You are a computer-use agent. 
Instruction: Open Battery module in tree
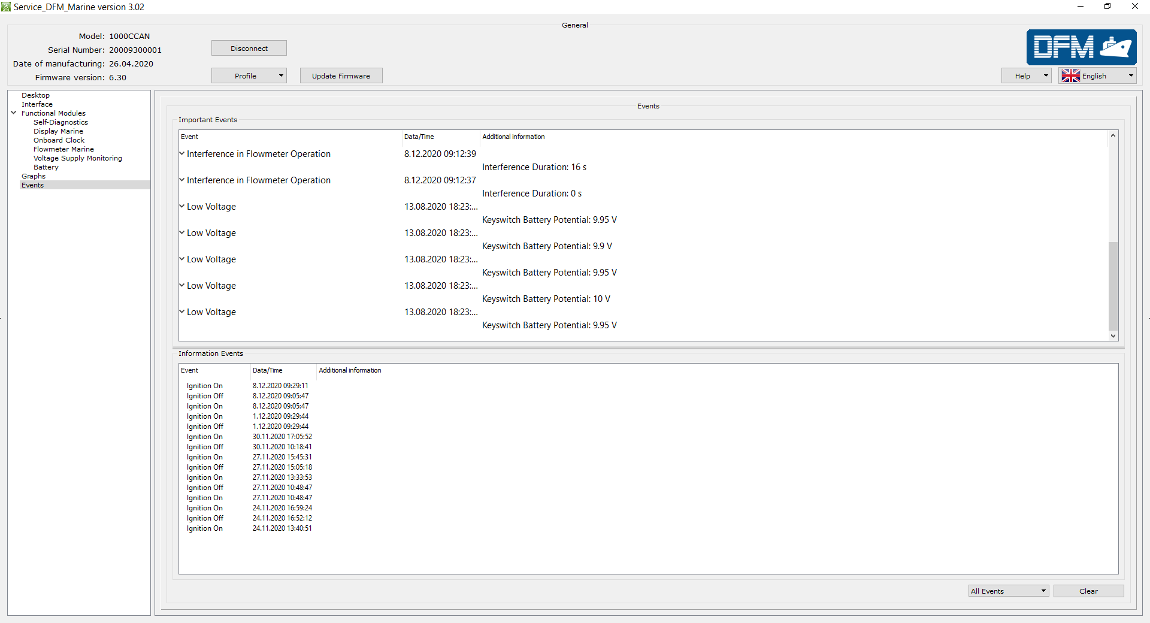46,167
